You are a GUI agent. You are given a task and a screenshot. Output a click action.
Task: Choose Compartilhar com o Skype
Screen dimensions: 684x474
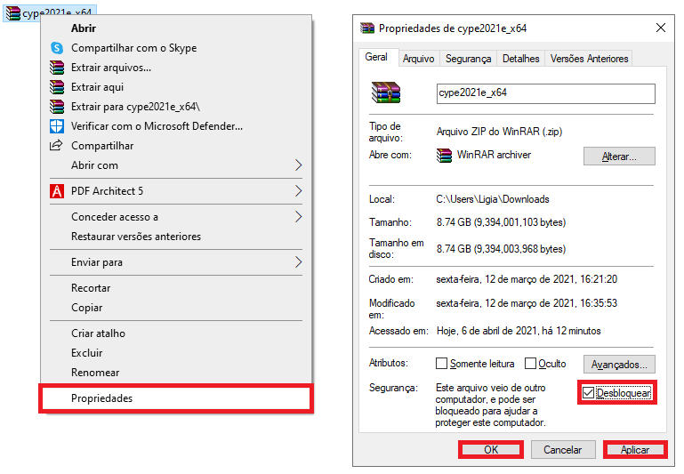[x=176, y=48]
